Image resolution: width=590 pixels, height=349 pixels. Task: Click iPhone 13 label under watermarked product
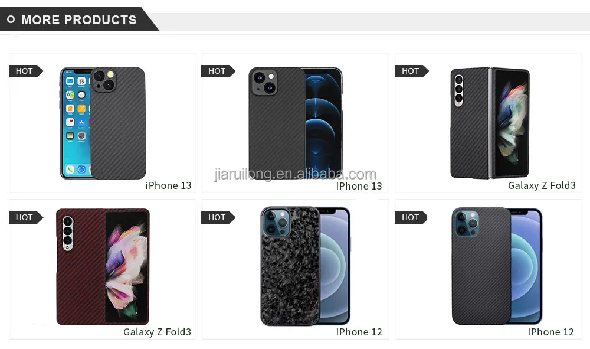click(x=359, y=186)
